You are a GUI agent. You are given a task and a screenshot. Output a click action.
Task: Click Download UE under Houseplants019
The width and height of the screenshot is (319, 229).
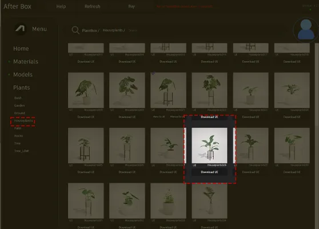tap(86, 117)
